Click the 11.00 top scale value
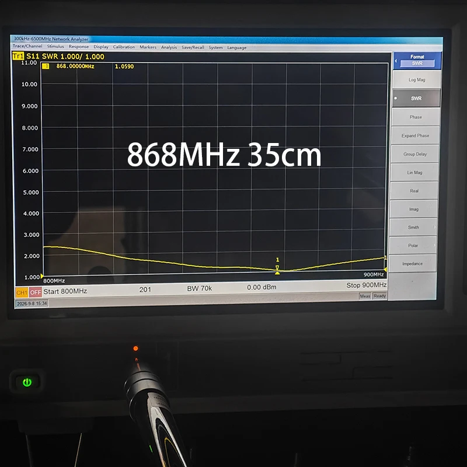Screen dimensions: 467x467 pyautogui.click(x=29, y=62)
